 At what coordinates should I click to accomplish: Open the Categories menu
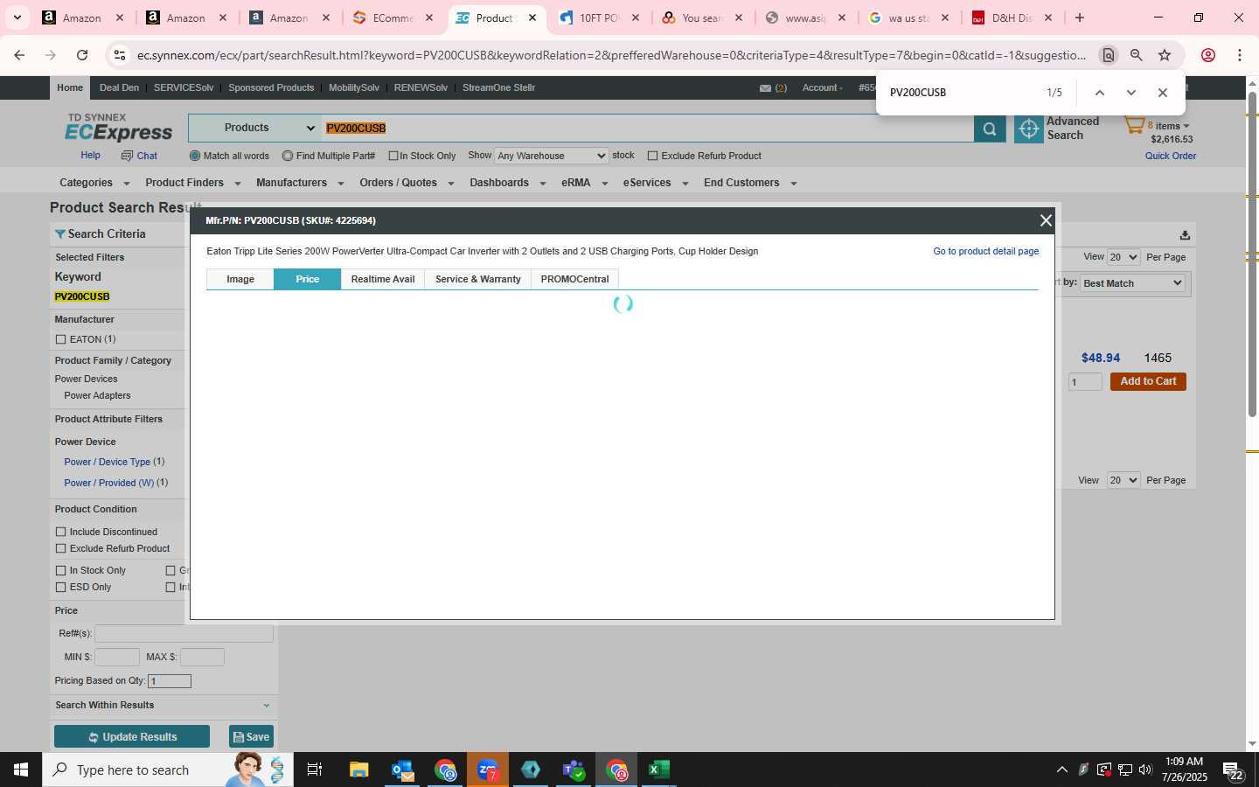[x=94, y=183]
